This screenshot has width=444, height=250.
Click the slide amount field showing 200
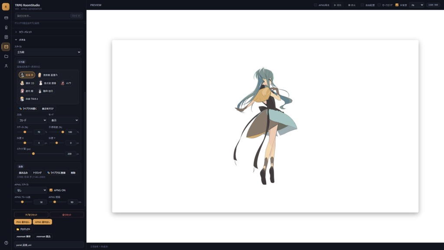[x=71, y=154]
